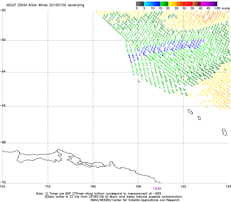Click the 'Times are GMT' note line
The image size is (231, 202).
pyautogui.click(x=99, y=194)
